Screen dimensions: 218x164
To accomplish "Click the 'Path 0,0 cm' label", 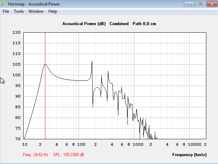I will click(144, 24).
